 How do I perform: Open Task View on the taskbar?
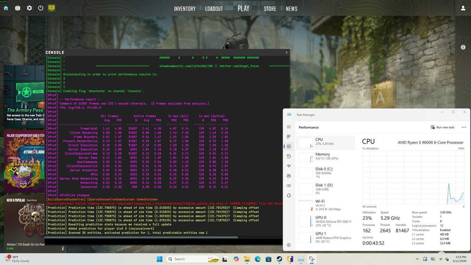(x=225, y=259)
